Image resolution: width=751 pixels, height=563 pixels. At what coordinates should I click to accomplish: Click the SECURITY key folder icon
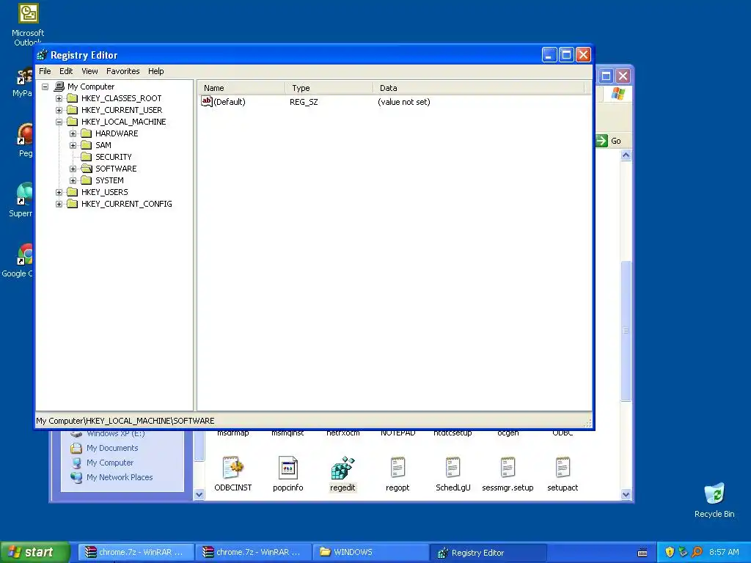[x=87, y=157]
